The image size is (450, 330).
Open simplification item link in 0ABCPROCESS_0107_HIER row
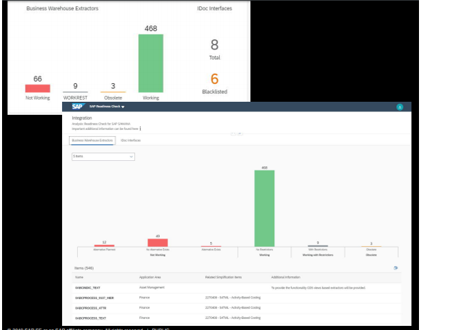coord(233,298)
